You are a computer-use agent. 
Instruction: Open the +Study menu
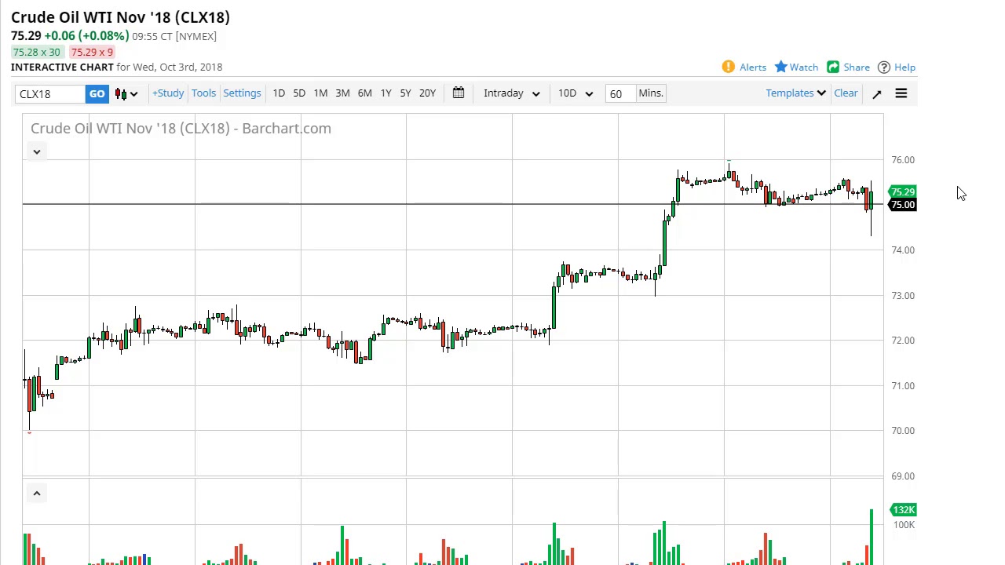(x=168, y=93)
